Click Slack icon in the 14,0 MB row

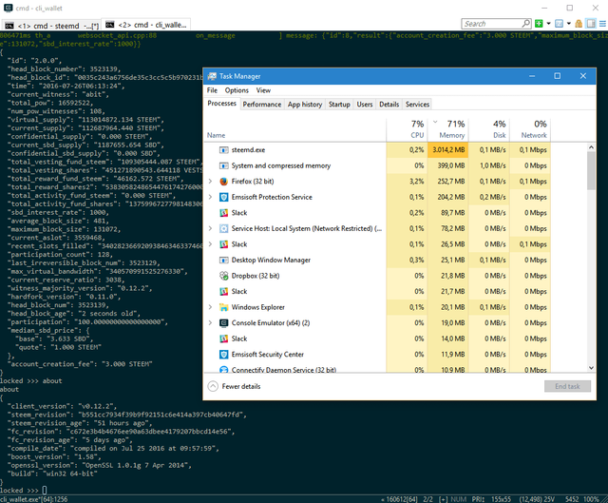point(224,339)
